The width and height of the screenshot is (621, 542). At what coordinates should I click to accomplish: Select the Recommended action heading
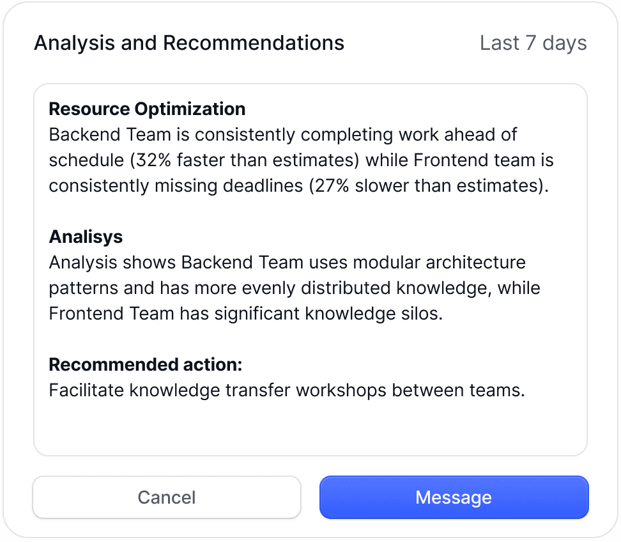click(x=146, y=365)
